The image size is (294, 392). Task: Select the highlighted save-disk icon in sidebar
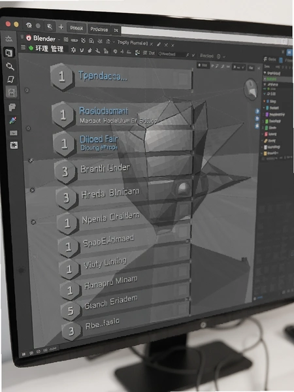pos(11,92)
